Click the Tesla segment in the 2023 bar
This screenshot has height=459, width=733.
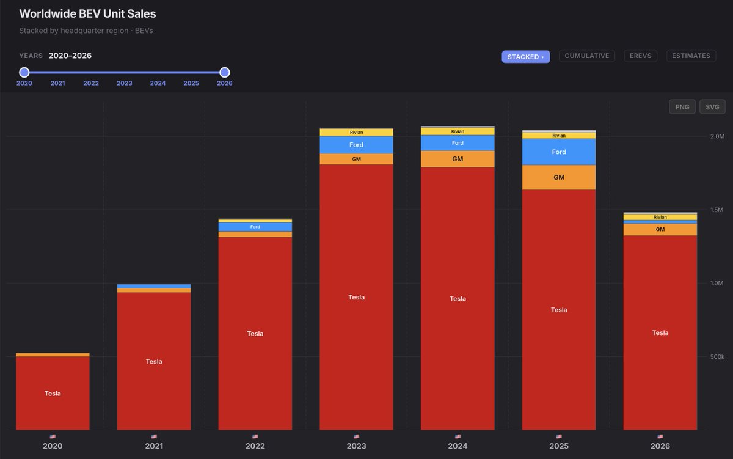click(x=357, y=297)
